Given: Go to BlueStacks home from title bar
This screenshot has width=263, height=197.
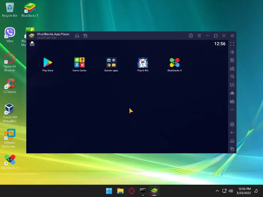Looking at the screenshot, I should coord(77,36).
